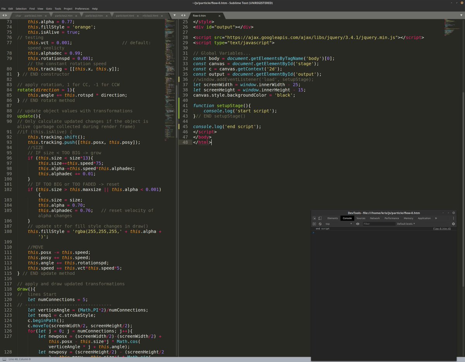
Task: Create a live expression with eye icon
Action: (358, 224)
